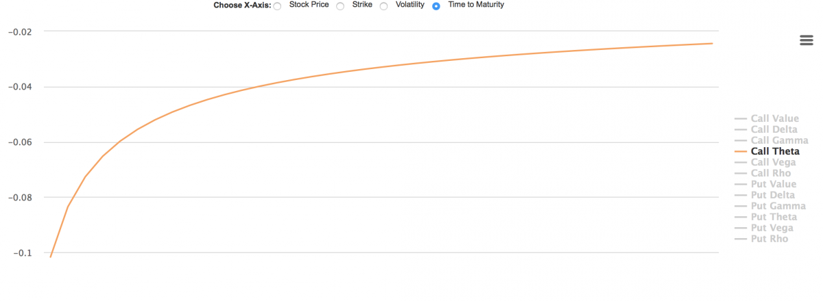Switch x-axis to Volatility radio button

tap(384, 6)
